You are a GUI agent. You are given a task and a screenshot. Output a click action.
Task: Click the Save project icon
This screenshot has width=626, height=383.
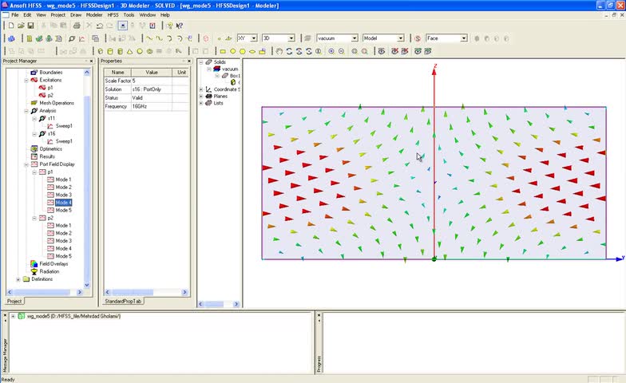tap(29, 26)
